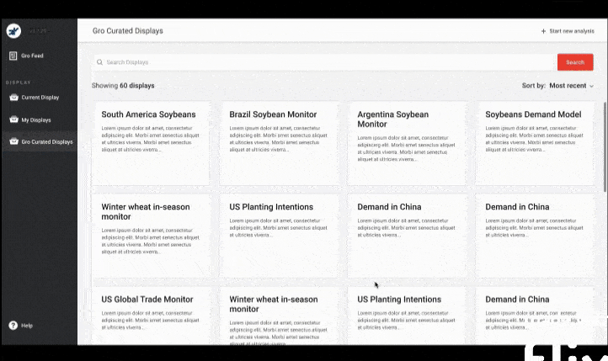Focus the Search Displays input field
Screen dimensions: 608x361
[x=325, y=62]
